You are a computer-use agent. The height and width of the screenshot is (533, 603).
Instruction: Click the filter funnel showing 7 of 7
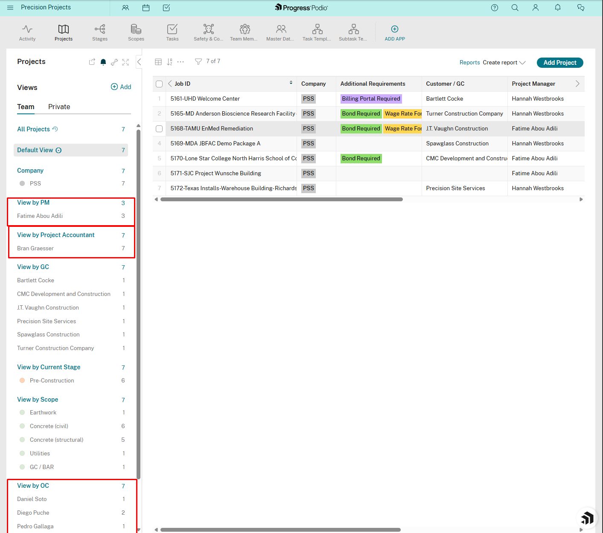[198, 61]
